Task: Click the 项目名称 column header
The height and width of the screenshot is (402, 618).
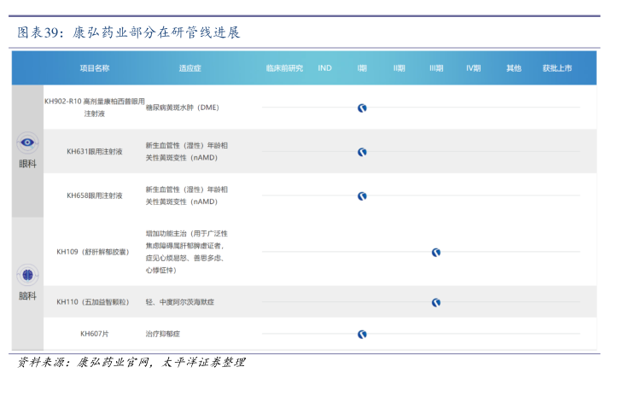Action: [x=94, y=67]
